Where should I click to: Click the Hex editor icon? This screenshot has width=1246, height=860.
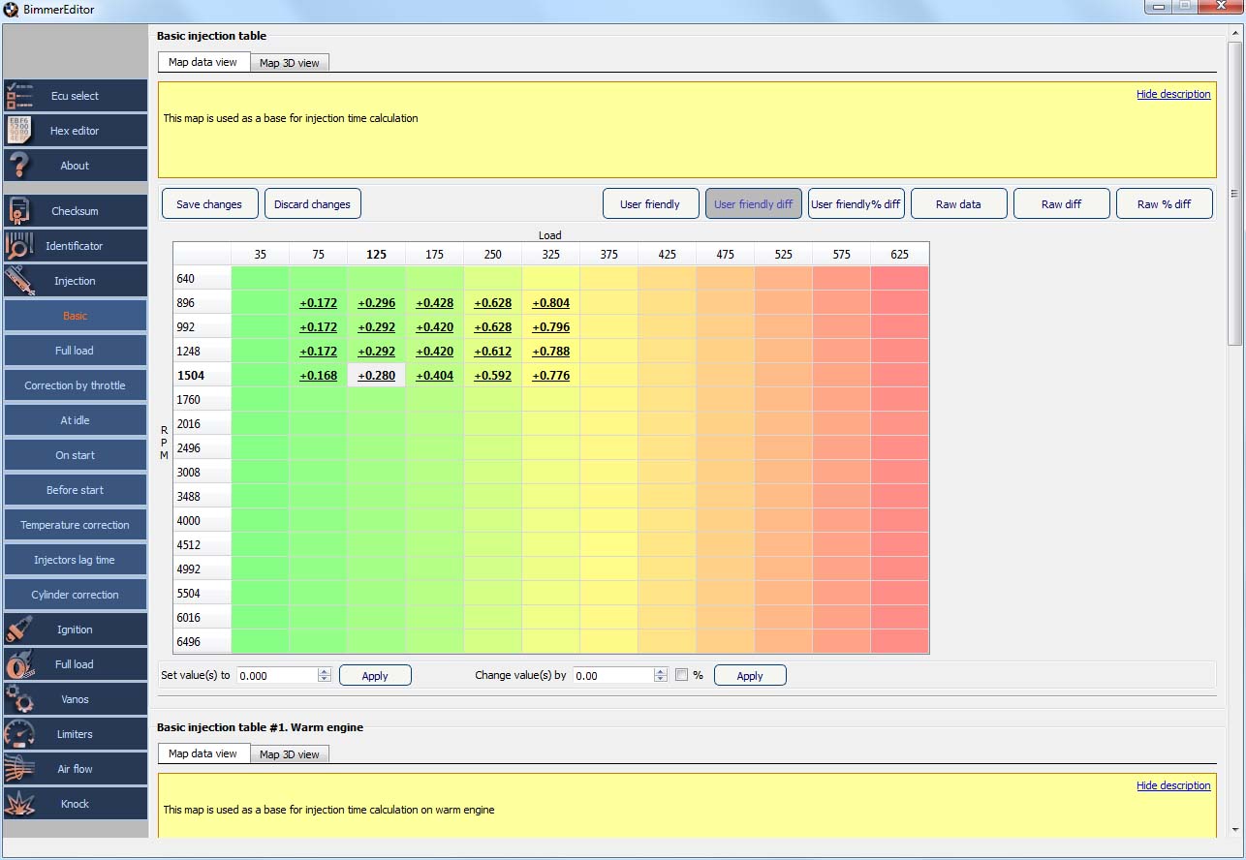click(x=19, y=131)
